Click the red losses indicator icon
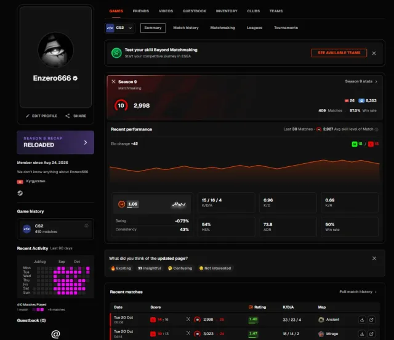This screenshot has height=340, width=394. point(371,144)
